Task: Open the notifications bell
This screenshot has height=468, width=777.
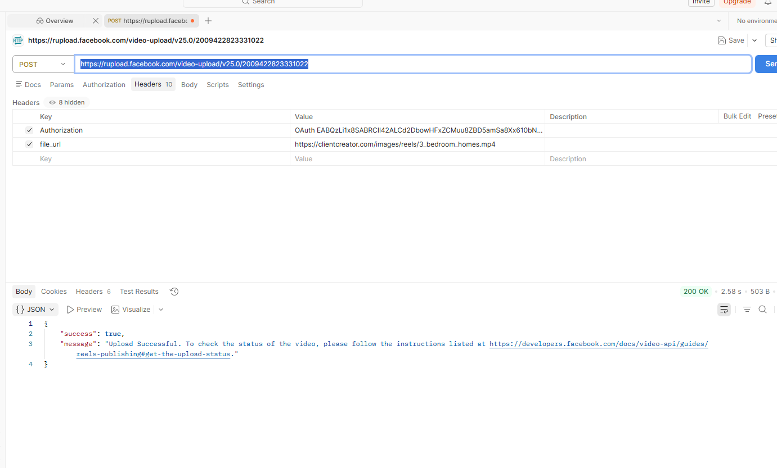Action: point(767,2)
